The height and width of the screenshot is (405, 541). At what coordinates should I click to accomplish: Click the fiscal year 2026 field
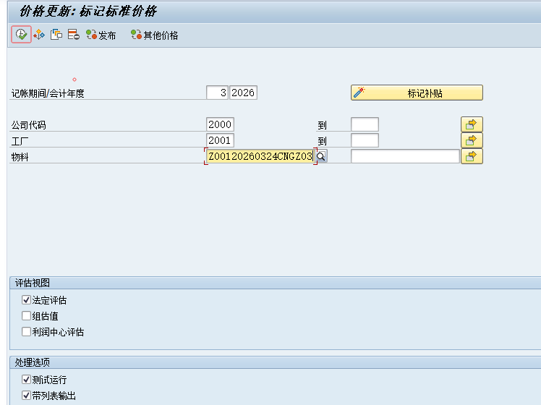pyautogui.click(x=243, y=93)
